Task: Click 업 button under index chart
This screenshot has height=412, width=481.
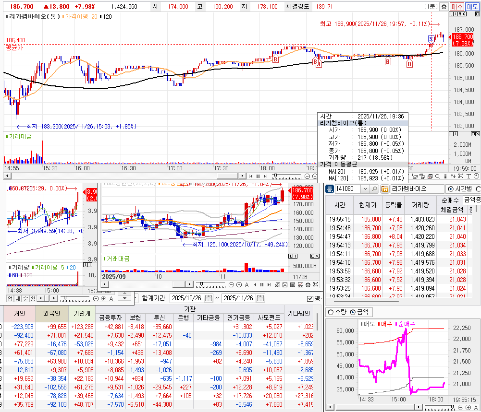Action: [10, 298]
